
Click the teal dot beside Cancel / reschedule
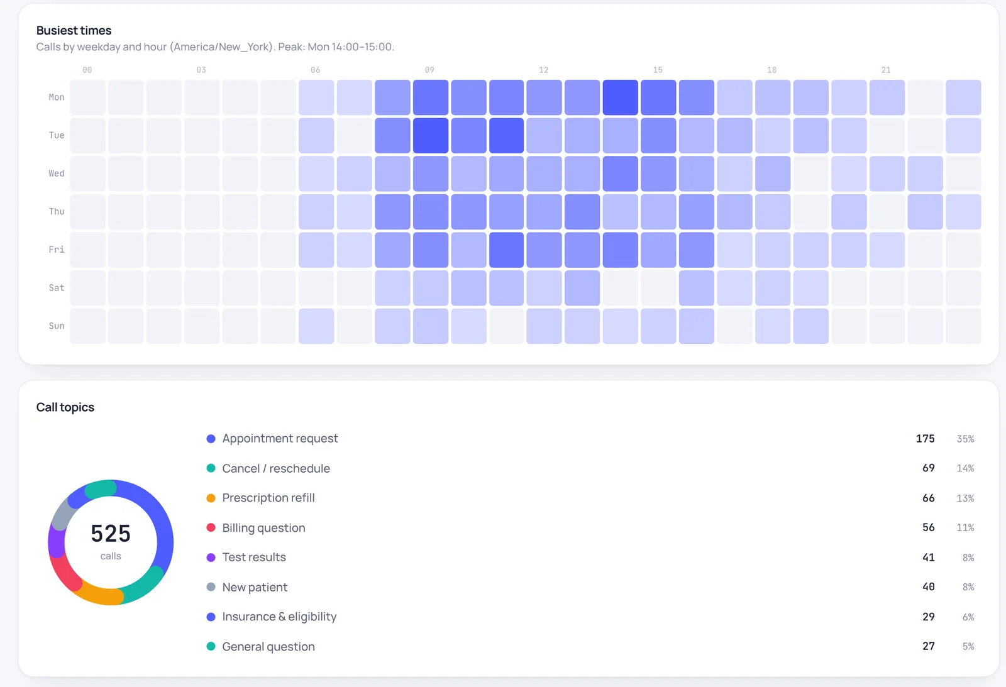tap(211, 468)
